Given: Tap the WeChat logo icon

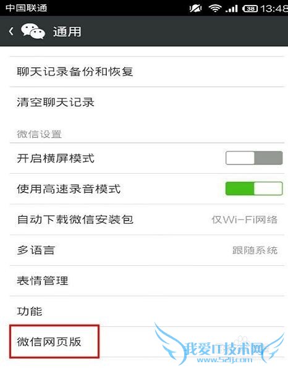Looking at the screenshot, I should (33, 31).
